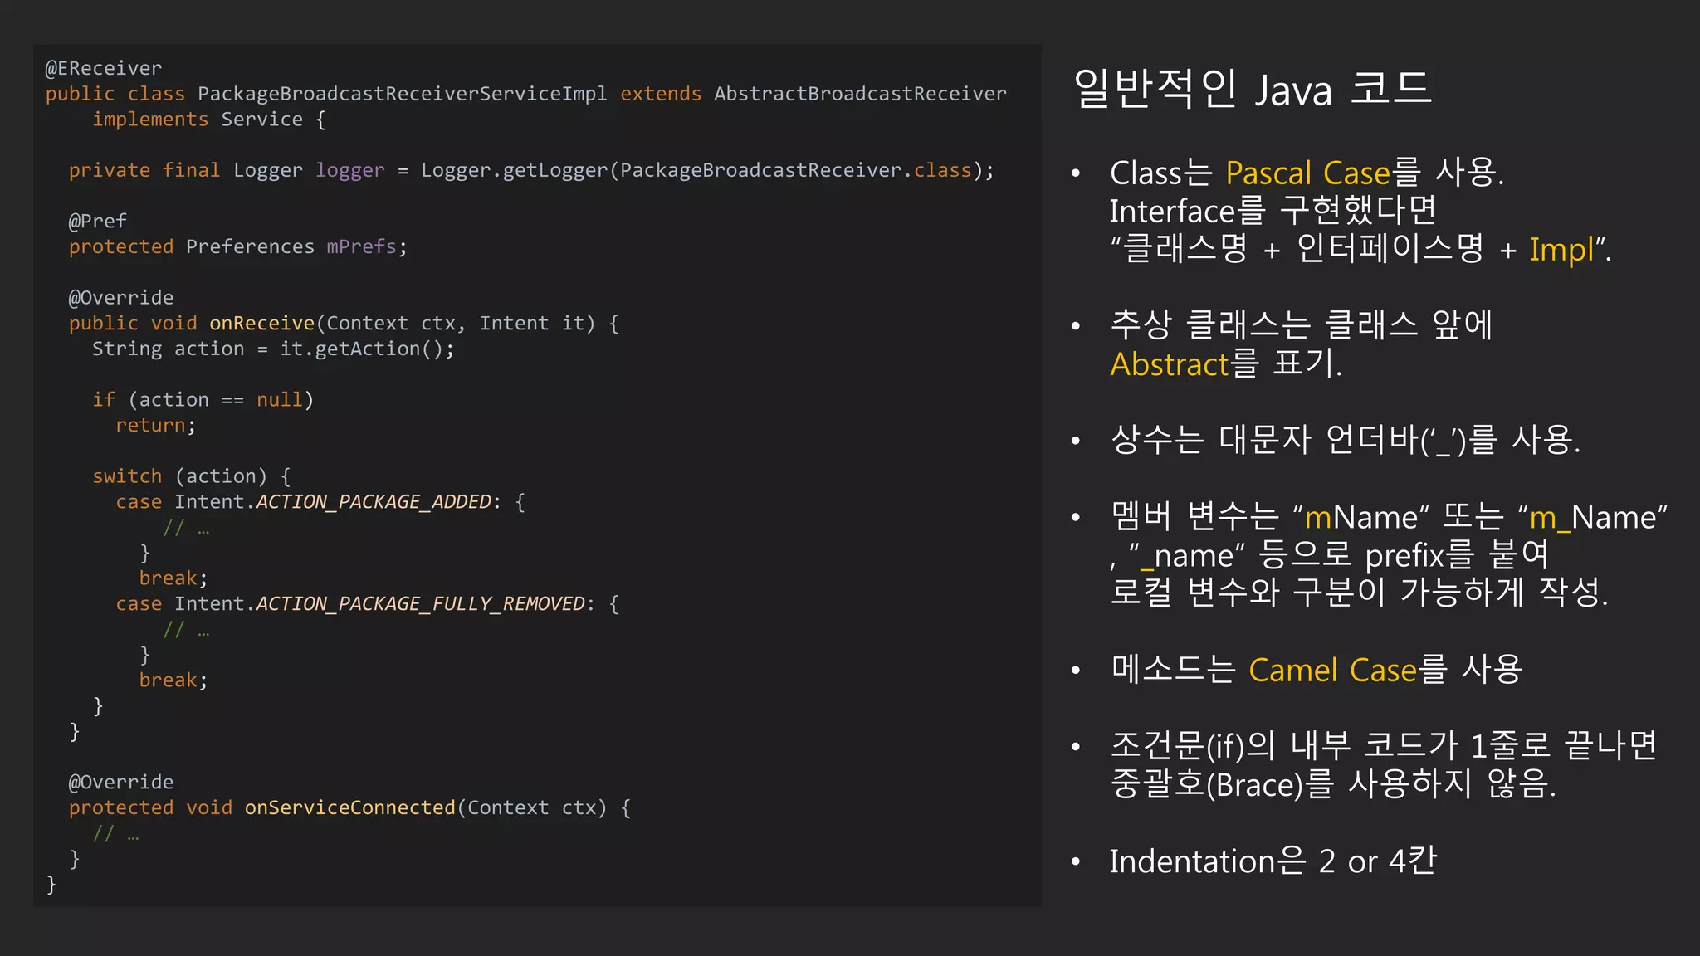Click the 'if (action == null)' statement
This screenshot has width=1700, height=956.
(203, 399)
